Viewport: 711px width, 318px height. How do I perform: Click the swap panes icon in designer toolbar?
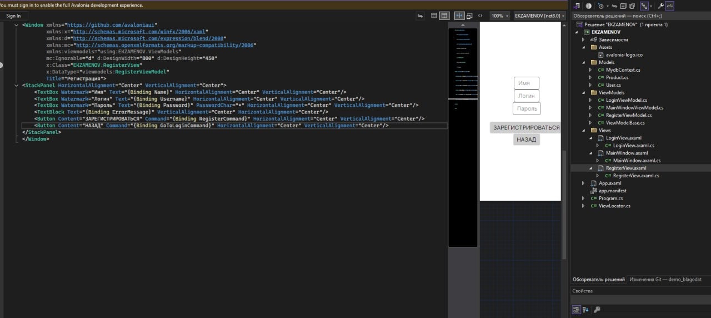pos(420,16)
